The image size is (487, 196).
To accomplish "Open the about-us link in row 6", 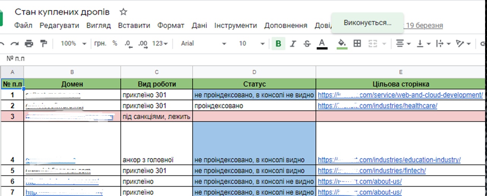I will tap(360, 182).
